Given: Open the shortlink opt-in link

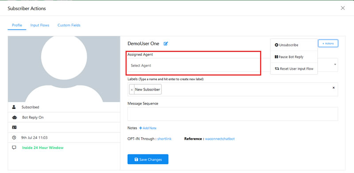Looking at the screenshot, I should pyautogui.click(x=164, y=139).
